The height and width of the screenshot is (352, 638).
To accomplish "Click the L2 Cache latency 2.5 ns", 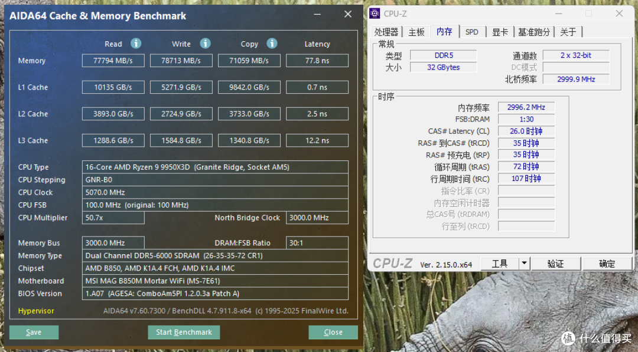I will [317, 114].
